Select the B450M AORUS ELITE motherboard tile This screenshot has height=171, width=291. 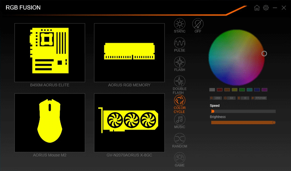click(x=50, y=53)
